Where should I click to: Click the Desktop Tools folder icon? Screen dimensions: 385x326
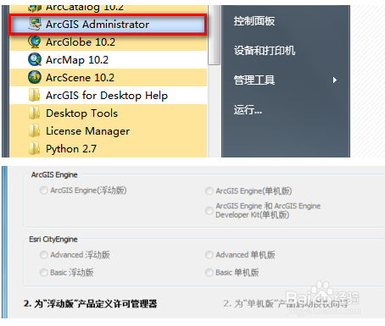pyautogui.click(x=35, y=113)
